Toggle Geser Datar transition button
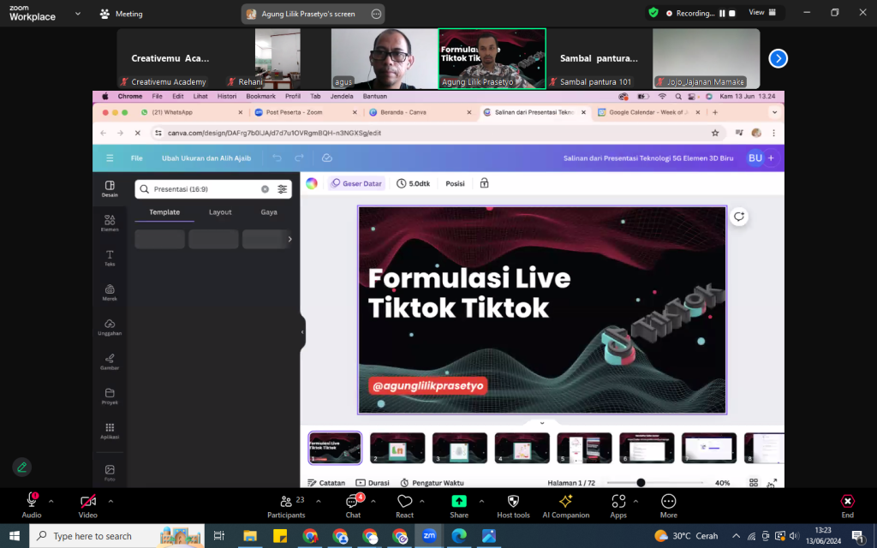The height and width of the screenshot is (548, 877). pyautogui.click(x=356, y=183)
